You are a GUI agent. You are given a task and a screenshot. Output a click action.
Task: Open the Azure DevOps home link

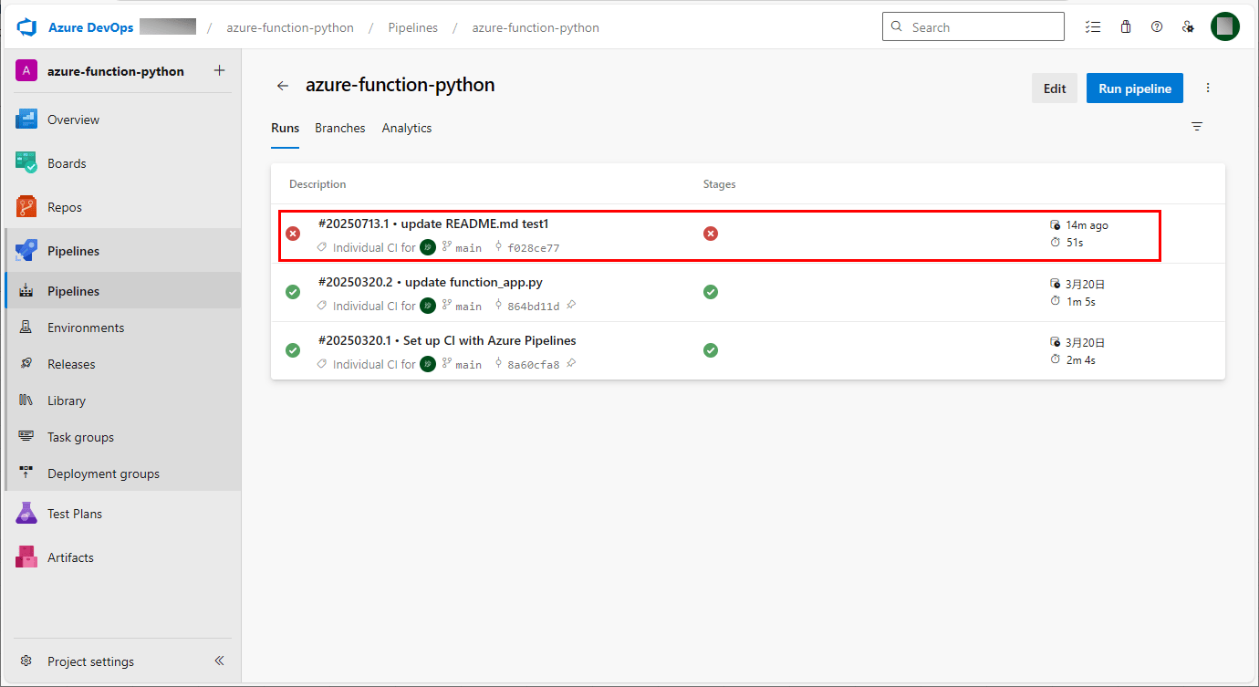(x=90, y=27)
